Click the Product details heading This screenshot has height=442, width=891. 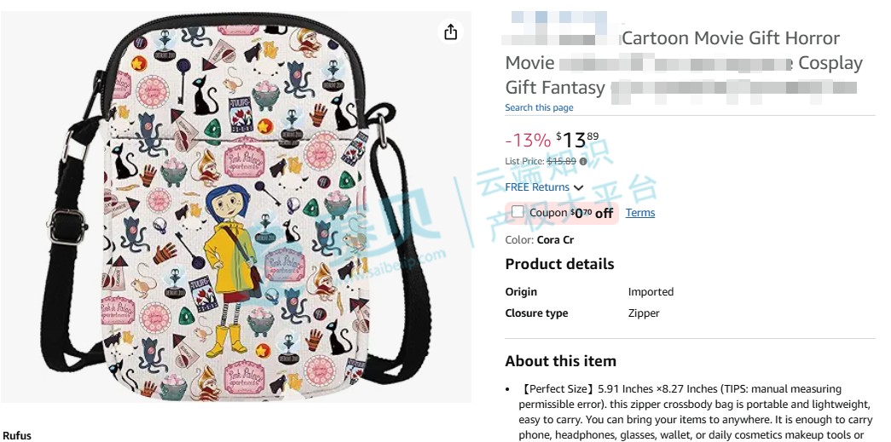tap(559, 264)
